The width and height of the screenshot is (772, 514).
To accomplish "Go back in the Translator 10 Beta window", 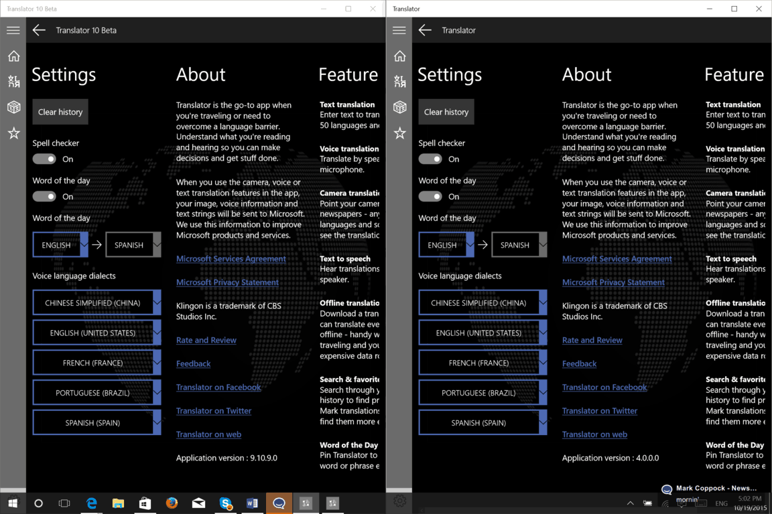I will point(39,30).
